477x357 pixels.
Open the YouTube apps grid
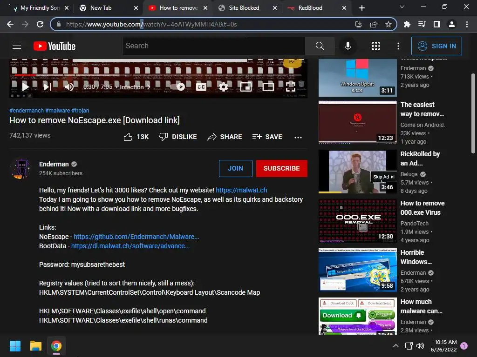tap(376, 46)
